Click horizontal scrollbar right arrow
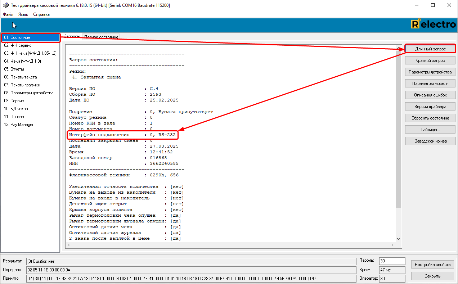458x284 pixels. (392, 245)
